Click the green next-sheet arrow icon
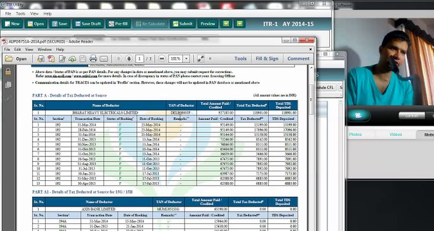 pyautogui.click(x=240, y=24)
